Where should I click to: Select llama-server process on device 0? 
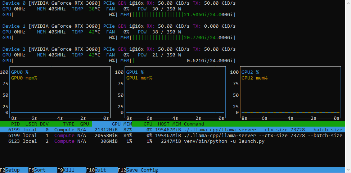[172, 129]
